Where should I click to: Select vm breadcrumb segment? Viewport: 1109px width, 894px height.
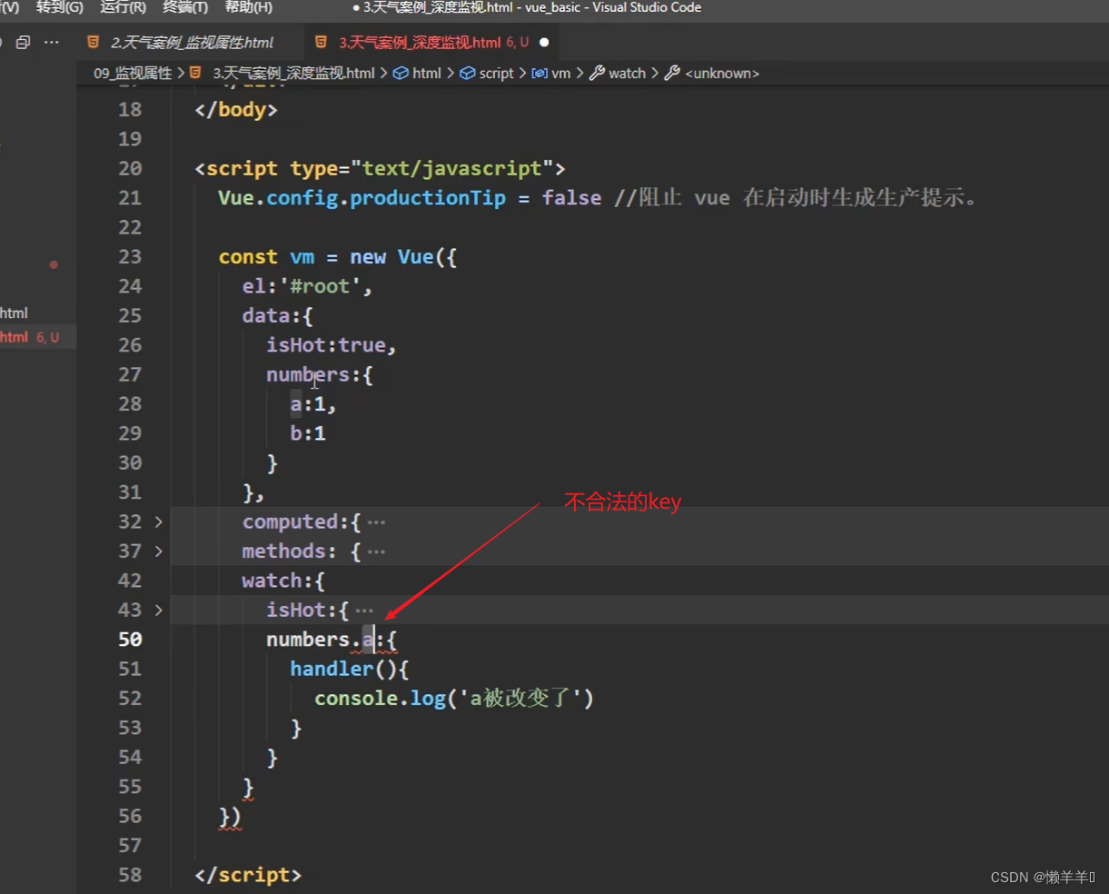(561, 74)
